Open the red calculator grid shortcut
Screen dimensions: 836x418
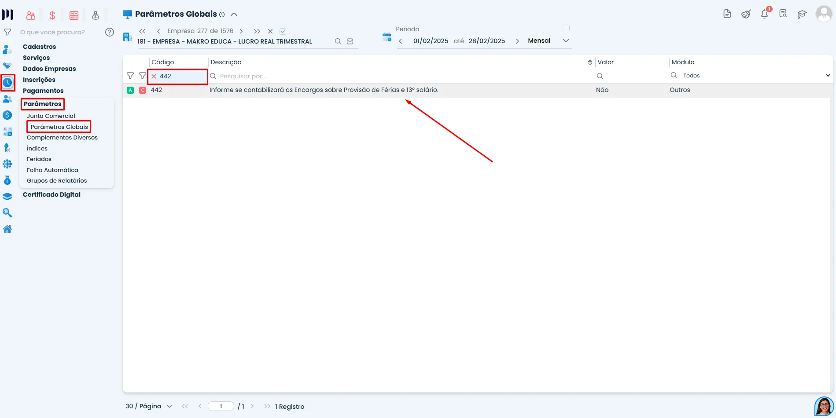[74, 15]
